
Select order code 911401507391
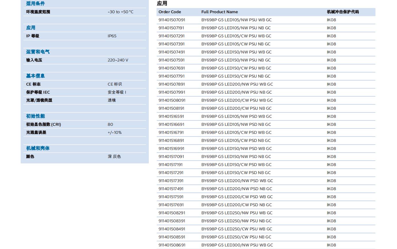pos(171,44)
